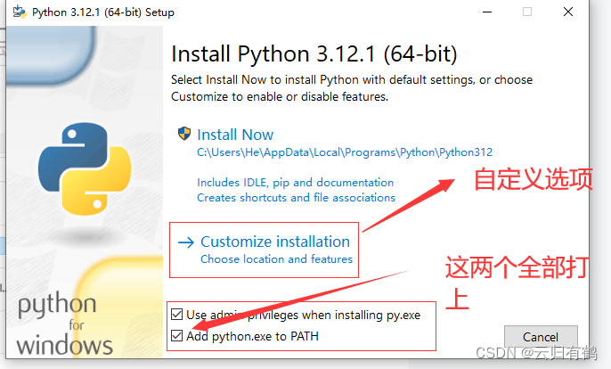Click the blue arrow next to Customize installation
The height and width of the screenshot is (369, 611).
[x=186, y=242]
